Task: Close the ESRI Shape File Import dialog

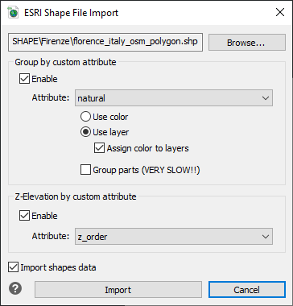Action: [280, 12]
